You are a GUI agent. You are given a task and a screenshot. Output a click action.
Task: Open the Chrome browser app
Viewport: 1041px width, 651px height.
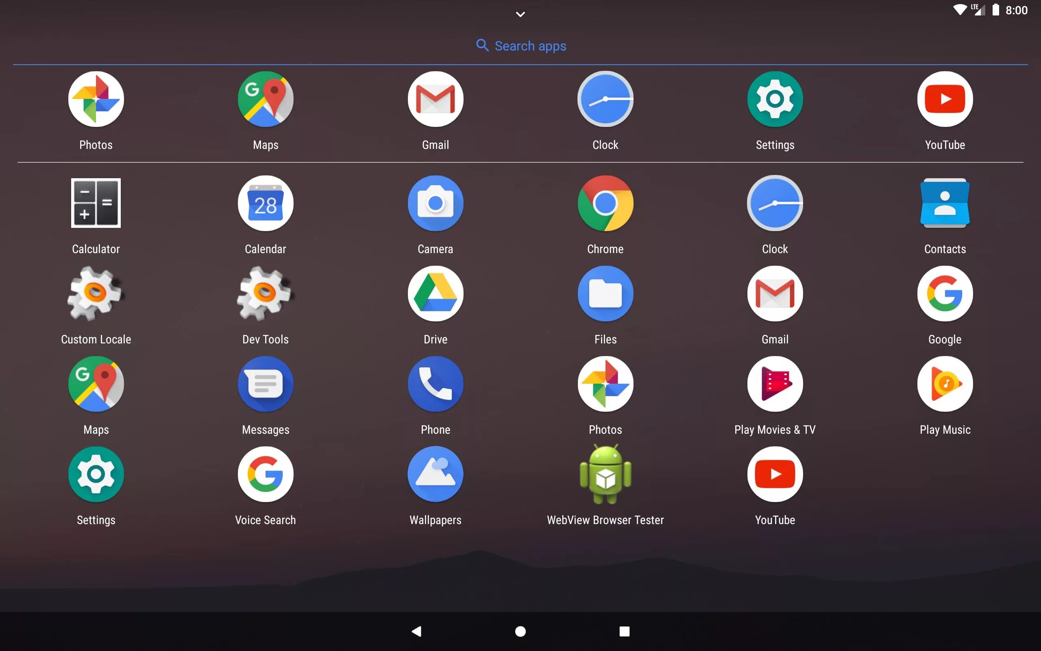point(605,203)
